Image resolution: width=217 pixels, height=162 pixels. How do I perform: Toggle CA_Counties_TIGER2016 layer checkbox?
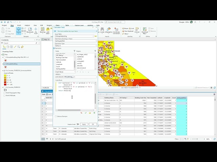(4, 87)
